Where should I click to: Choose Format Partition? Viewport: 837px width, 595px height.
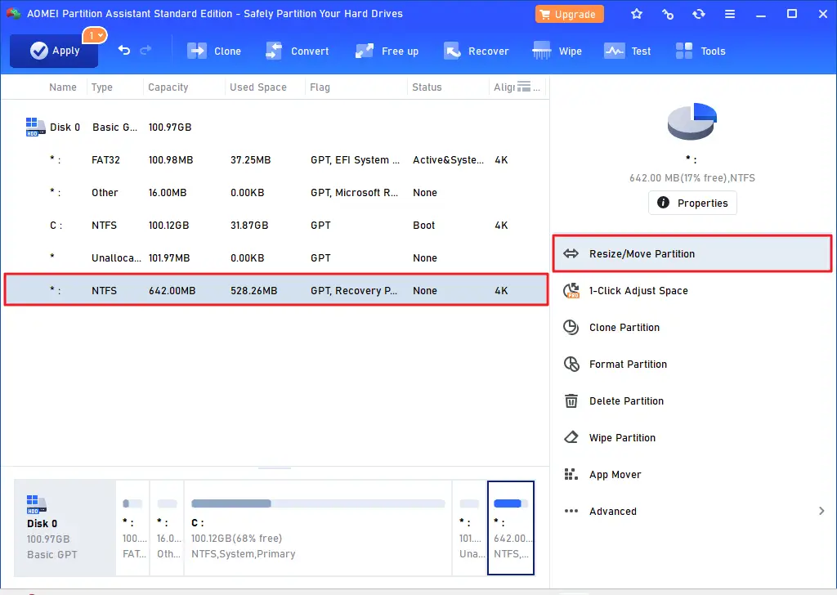[692, 364]
